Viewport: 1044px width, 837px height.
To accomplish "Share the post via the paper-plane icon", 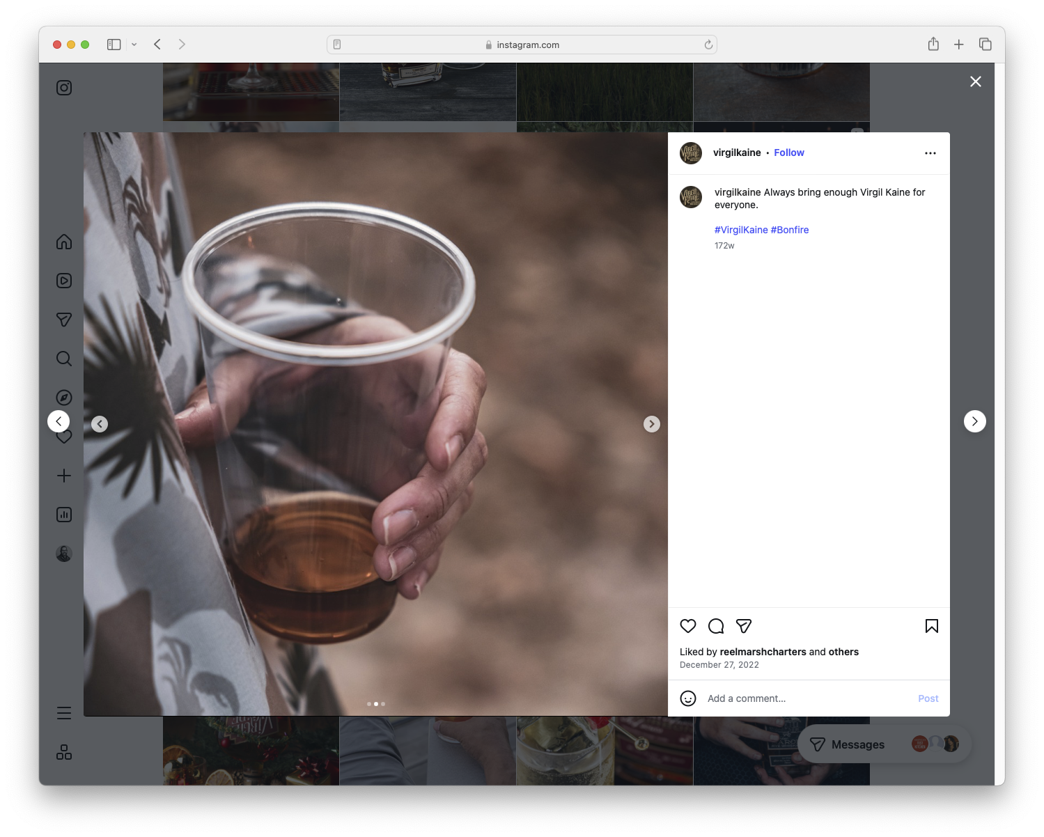I will 743,626.
